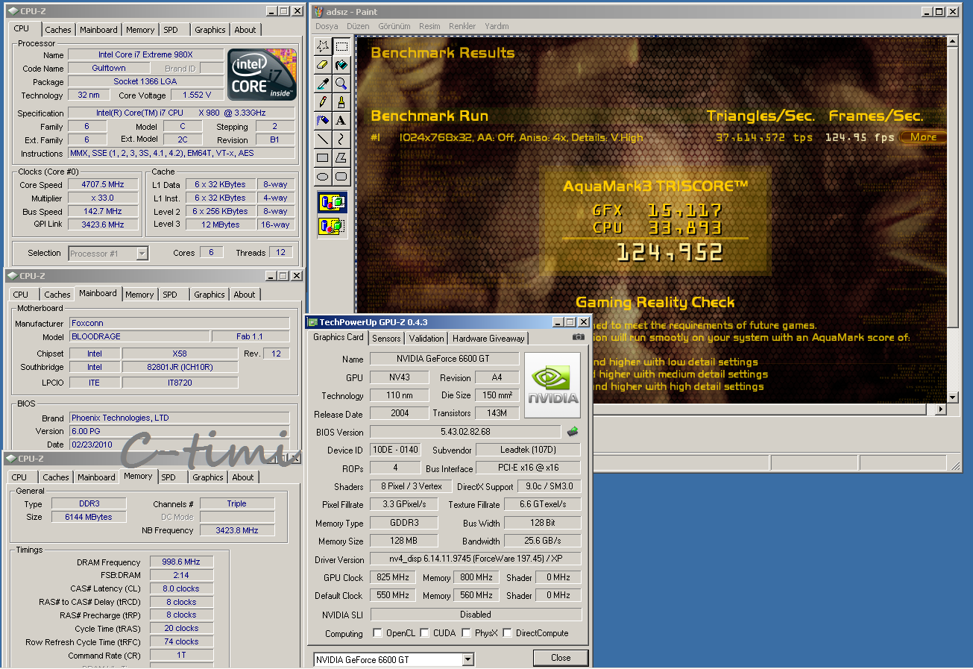The width and height of the screenshot is (973, 669).
Task: Choose the Fill with color bucket tool
Action: [x=341, y=65]
